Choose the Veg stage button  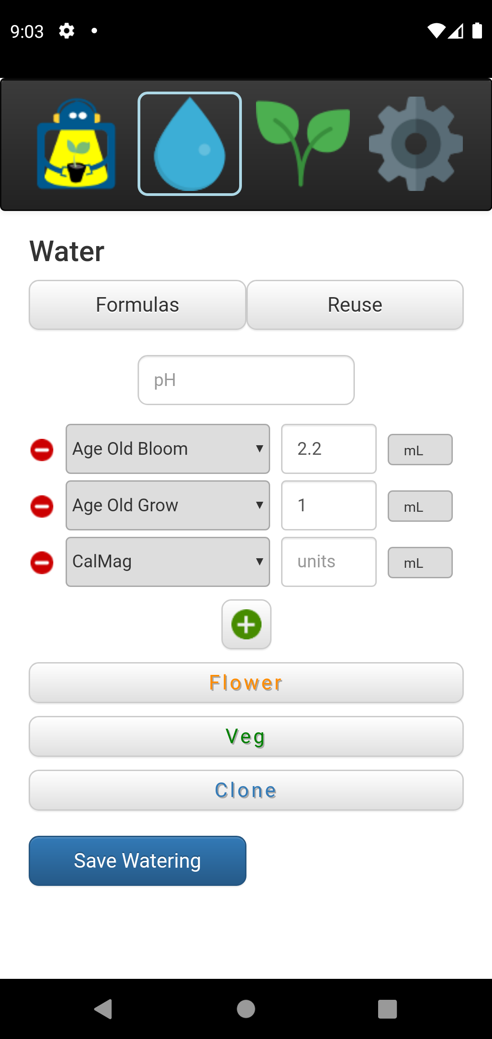[x=246, y=736]
